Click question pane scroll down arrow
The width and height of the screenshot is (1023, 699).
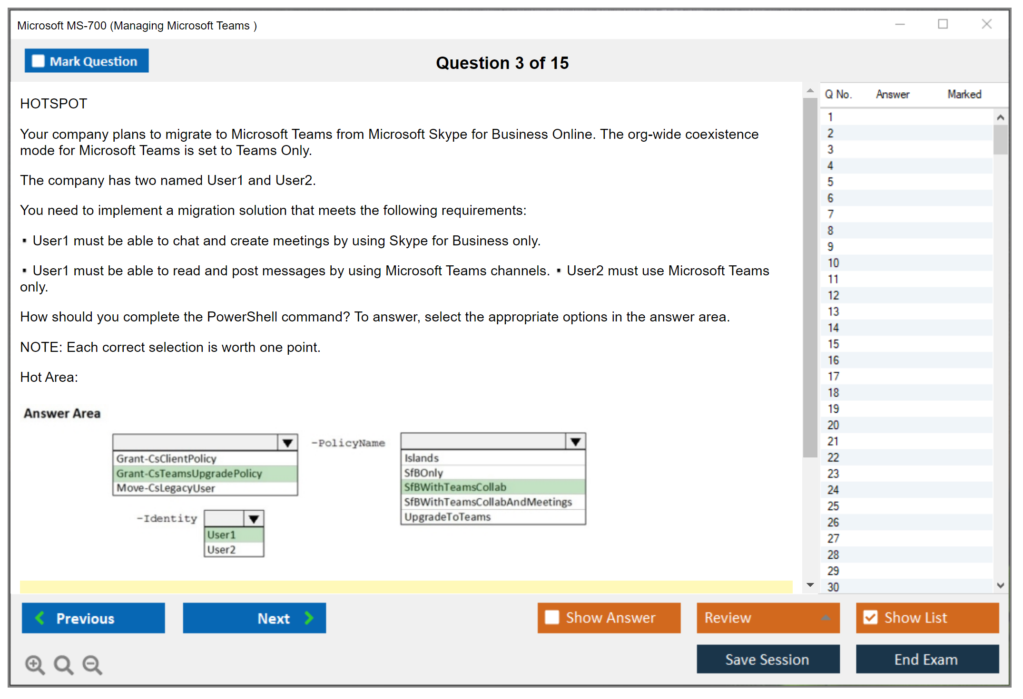(810, 585)
